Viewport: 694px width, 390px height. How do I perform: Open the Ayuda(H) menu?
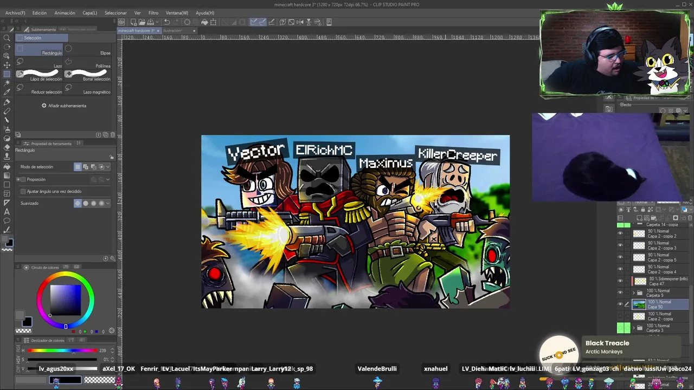[x=205, y=12]
